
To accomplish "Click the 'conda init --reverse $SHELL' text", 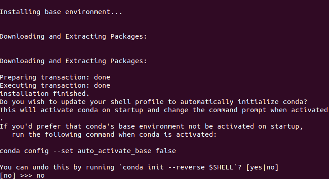I will [178, 167].
